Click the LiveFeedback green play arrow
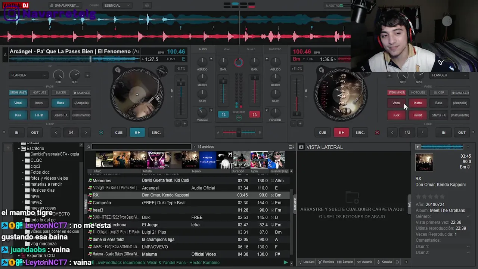478x269 pixels. click(286, 262)
